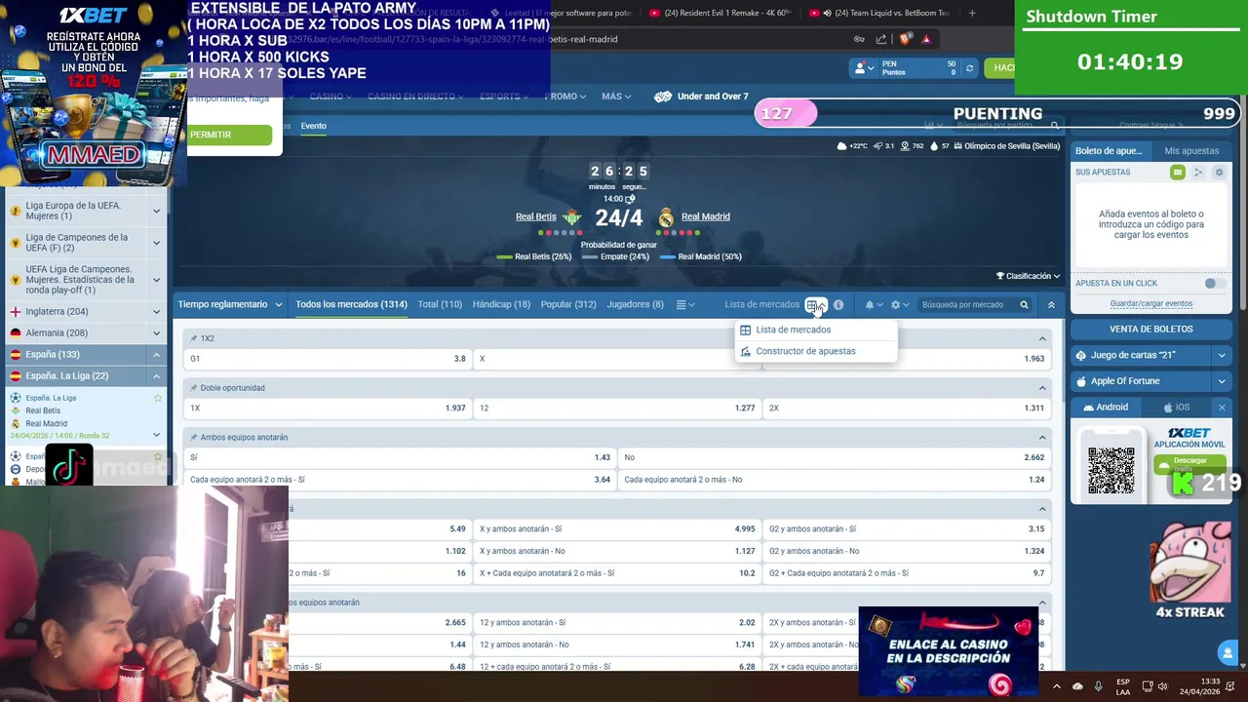
Task: Expand Alemania (208) list
Action: coord(156,333)
